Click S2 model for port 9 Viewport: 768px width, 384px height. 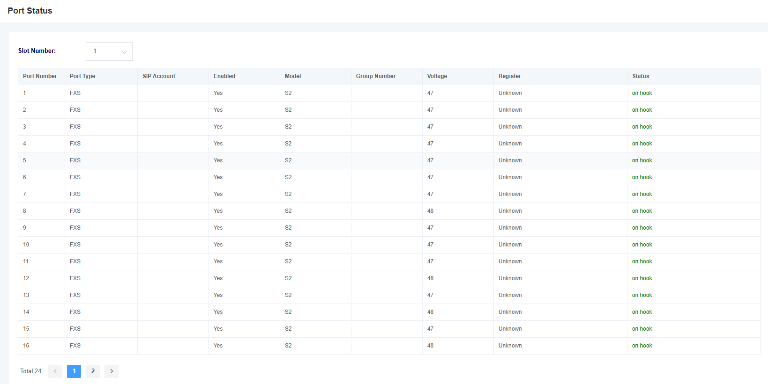(288, 228)
